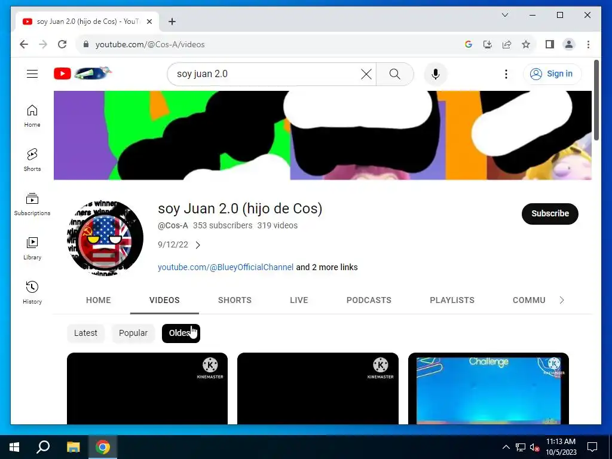Open the second Kinemaster black video thumbnail
The width and height of the screenshot is (612, 459).
pos(318,388)
